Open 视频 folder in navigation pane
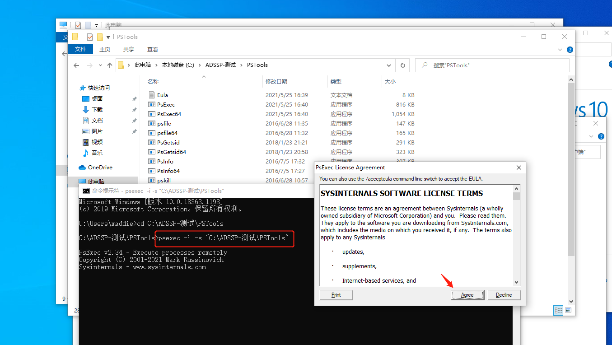Screen dimensions: 612x345 point(97,142)
